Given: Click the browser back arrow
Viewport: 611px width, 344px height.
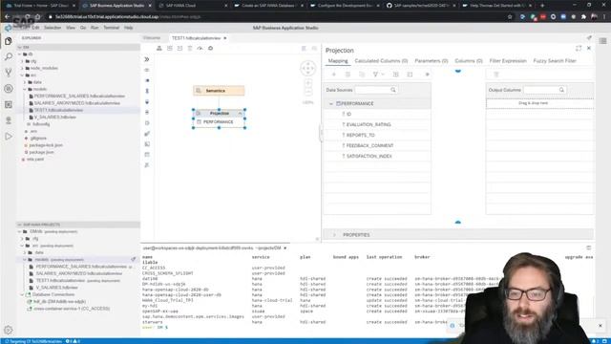Looking at the screenshot, I should click(x=7, y=17).
